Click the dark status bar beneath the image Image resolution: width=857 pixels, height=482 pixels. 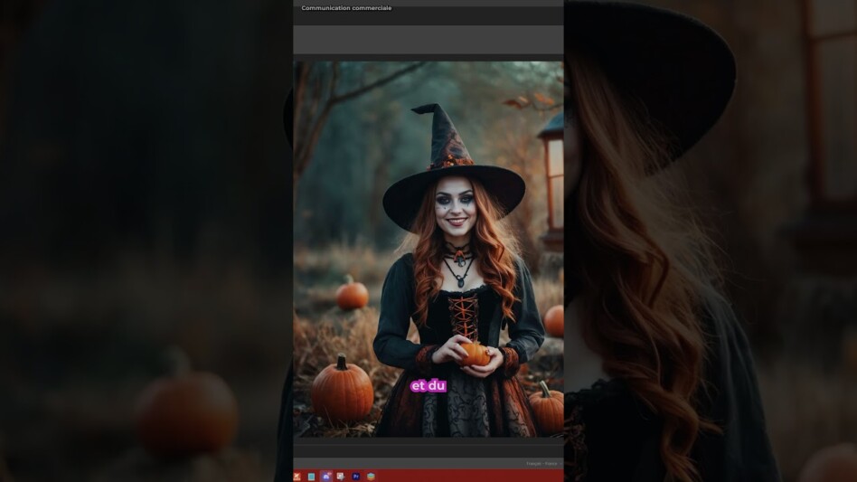pos(428,449)
